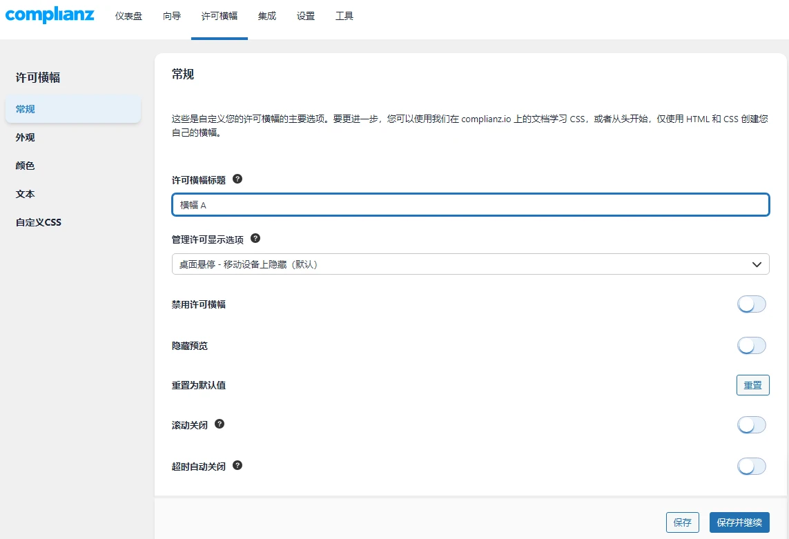Open the 管理许可显示选项 dropdown
The height and width of the screenshot is (539, 789).
(471, 264)
